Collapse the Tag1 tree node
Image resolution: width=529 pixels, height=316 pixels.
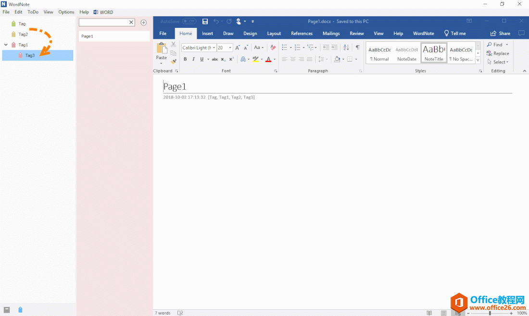6,45
